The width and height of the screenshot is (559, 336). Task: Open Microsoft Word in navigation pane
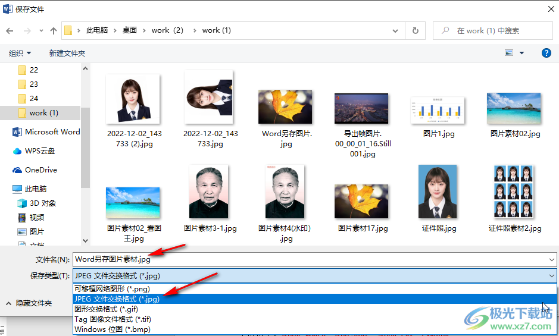pos(46,132)
